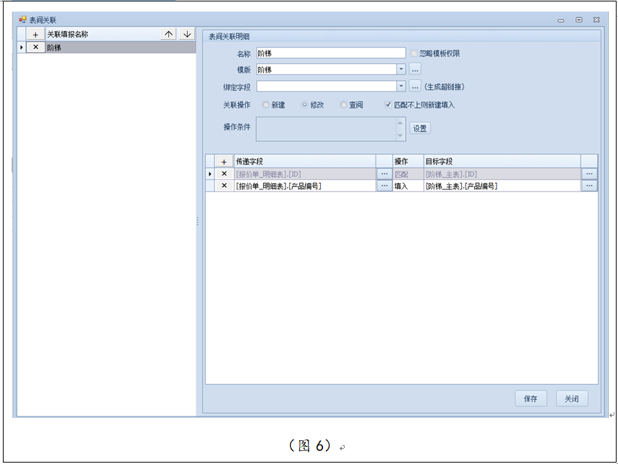Add a field mapping row with plus icon

(224, 162)
